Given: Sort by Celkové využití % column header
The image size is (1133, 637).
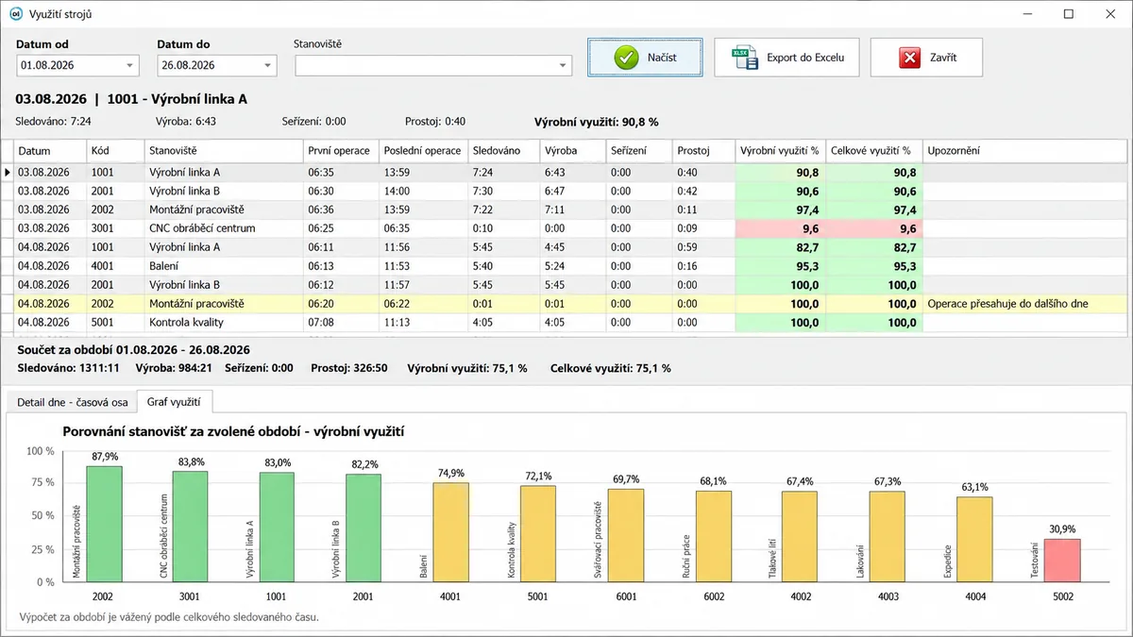Looking at the screenshot, I should pos(874,151).
